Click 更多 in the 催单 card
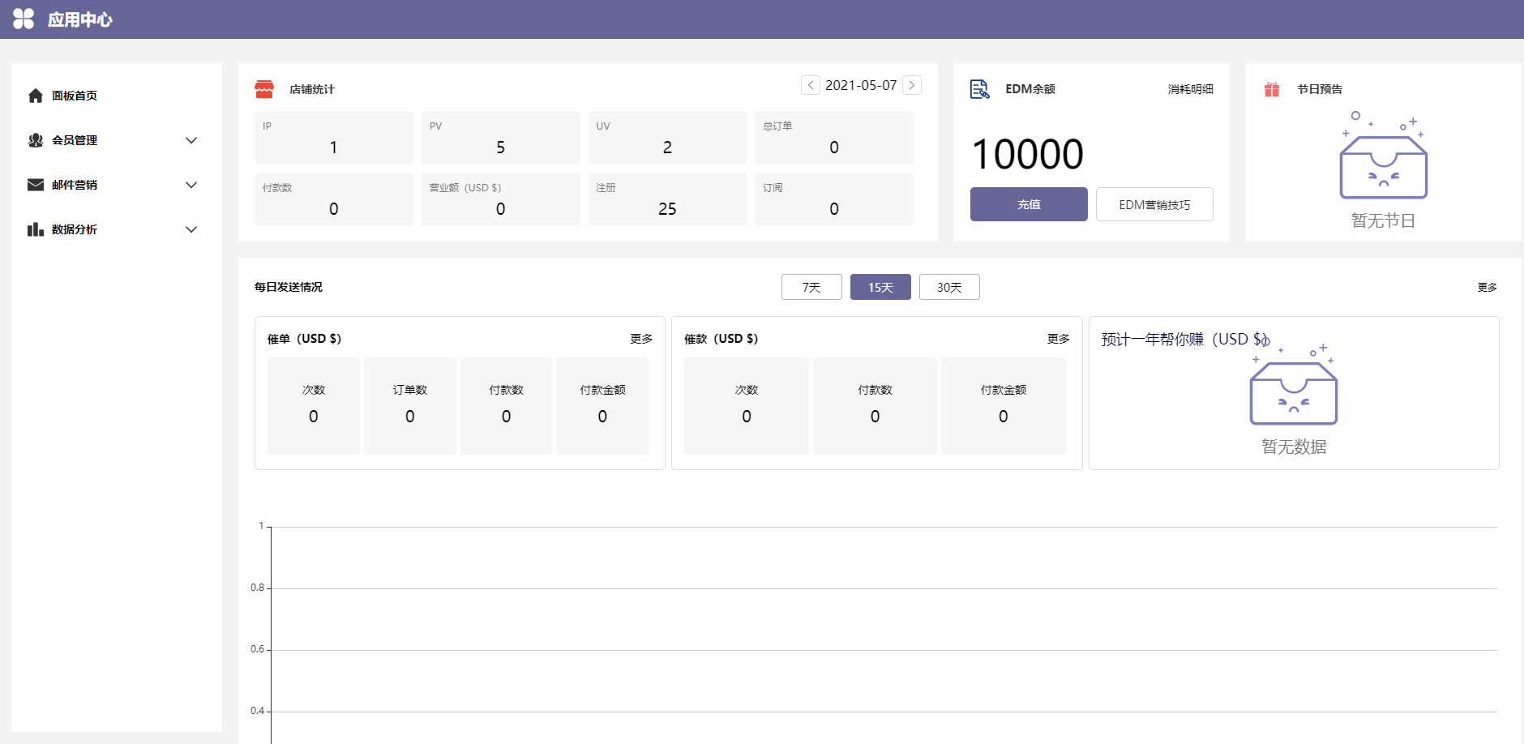 641,339
